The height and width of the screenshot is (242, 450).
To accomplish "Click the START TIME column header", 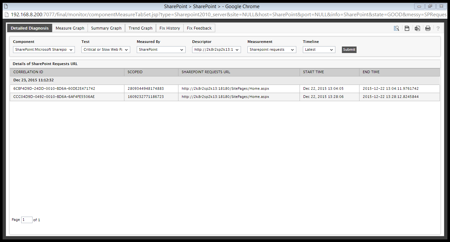I will (x=330, y=72).
